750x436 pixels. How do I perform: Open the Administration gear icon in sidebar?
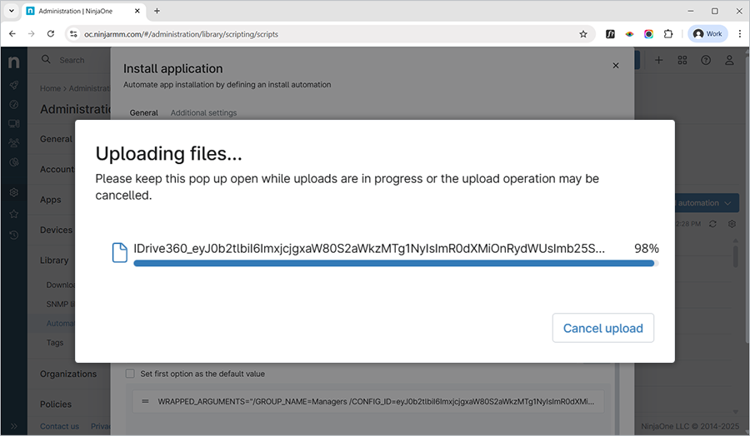coord(14,192)
